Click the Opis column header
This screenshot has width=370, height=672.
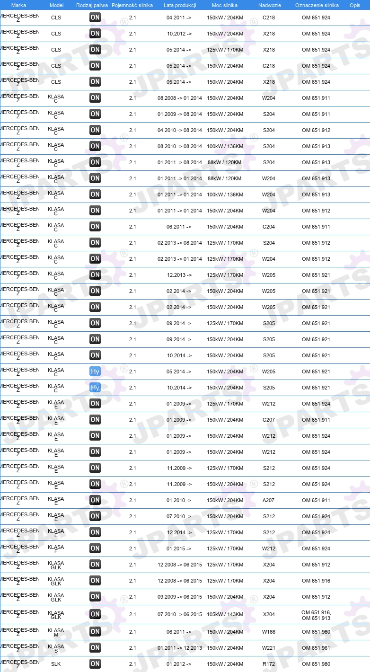[354, 5]
